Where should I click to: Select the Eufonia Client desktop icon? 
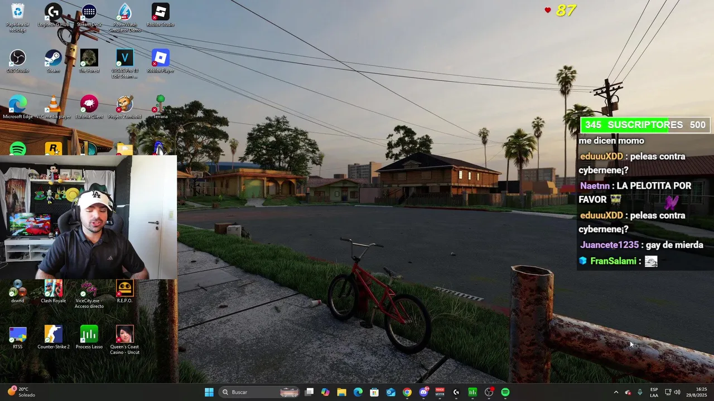(x=89, y=107)
